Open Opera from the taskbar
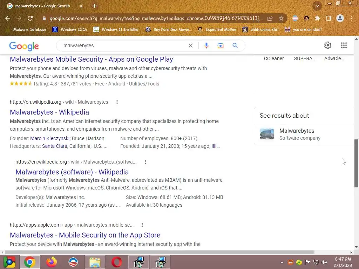Image resolution: width=359 pixels, height=269 pixels. tap(116, 262)
